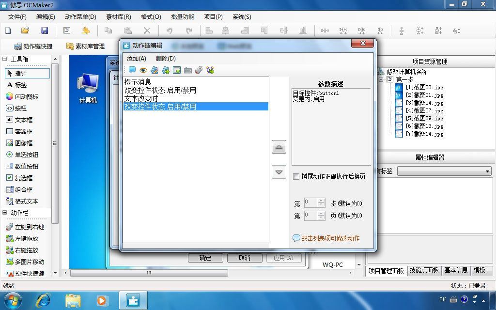The image size is (496, 310).
Task: Click the 确定 button in background window
Action: coord(205,258)
